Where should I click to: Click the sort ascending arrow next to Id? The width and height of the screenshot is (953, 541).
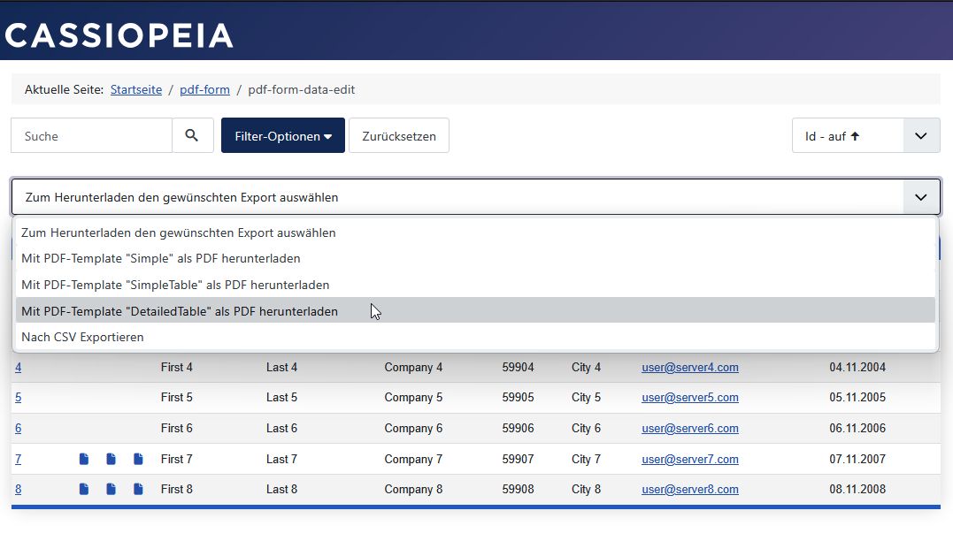[x=855, y=135]
